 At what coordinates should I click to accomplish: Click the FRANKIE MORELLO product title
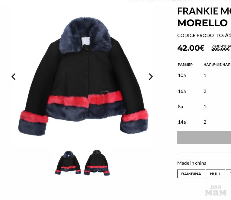click(x=204, y=17)
